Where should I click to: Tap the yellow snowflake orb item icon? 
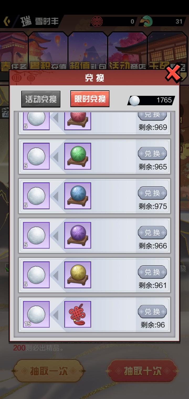click(78, 275)
